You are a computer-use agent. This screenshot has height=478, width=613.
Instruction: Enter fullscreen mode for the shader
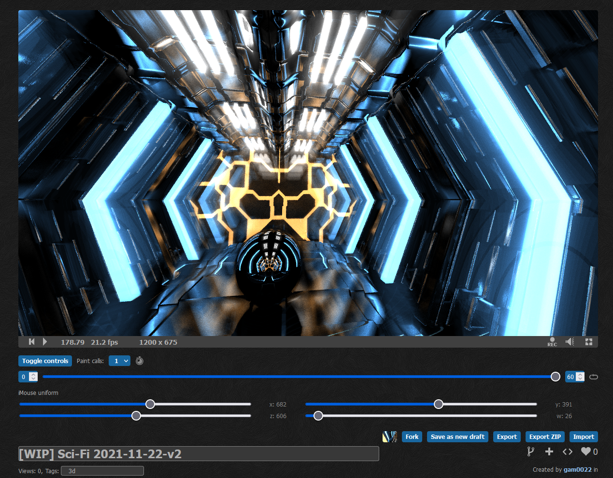tap(589, 342)
